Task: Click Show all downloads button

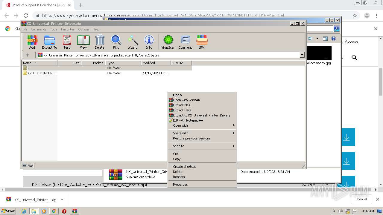Action: click(x=361, y=199)
